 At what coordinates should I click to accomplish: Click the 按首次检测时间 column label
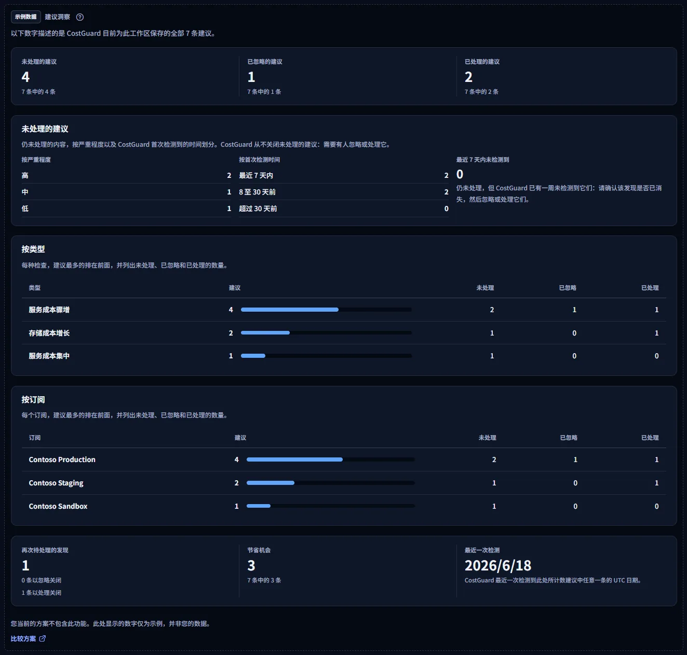click(x=260, y=160)
